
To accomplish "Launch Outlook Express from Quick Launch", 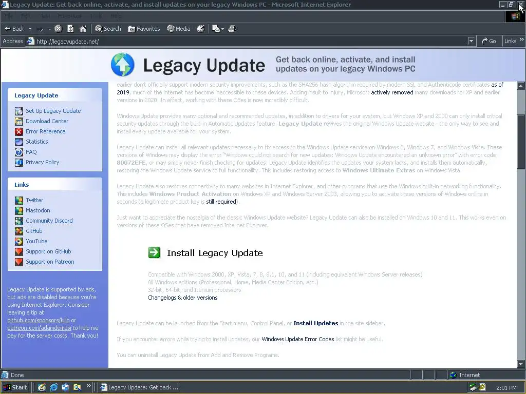I will [x=65, y=387].
